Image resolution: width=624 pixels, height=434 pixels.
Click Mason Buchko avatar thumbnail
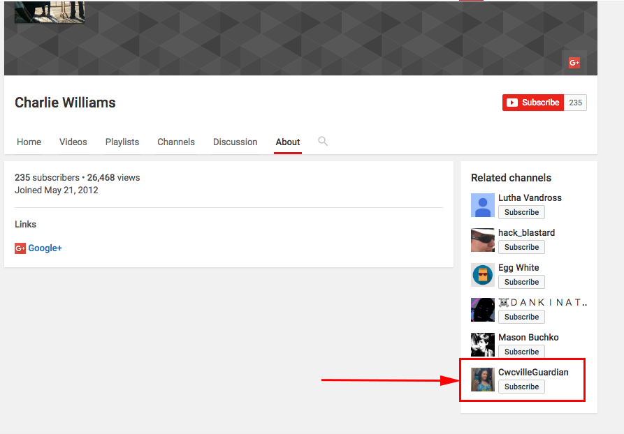click(x=483, y=345)
